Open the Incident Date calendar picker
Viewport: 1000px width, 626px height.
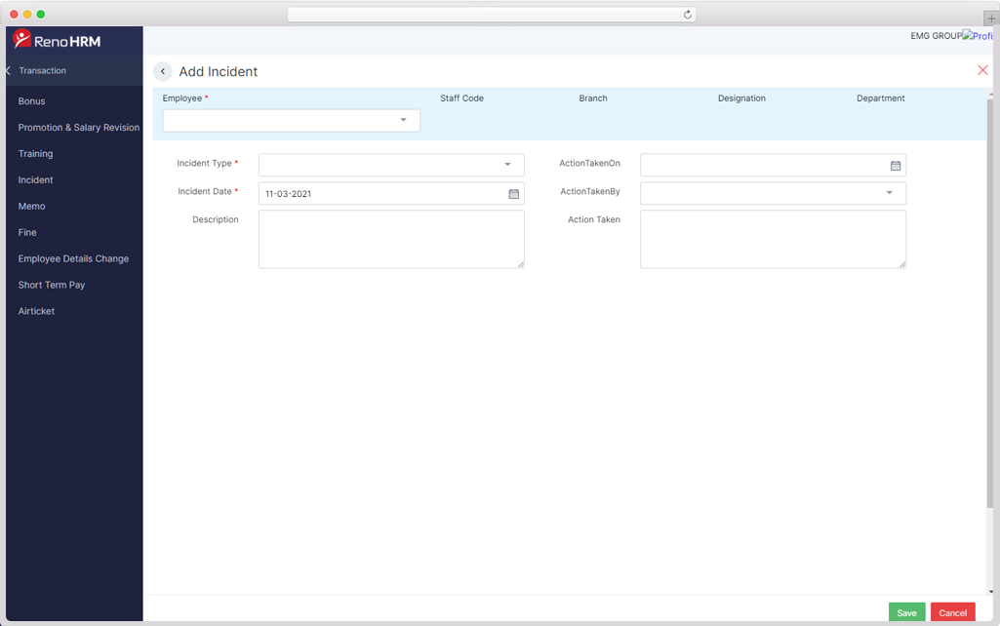click(514, 194)
